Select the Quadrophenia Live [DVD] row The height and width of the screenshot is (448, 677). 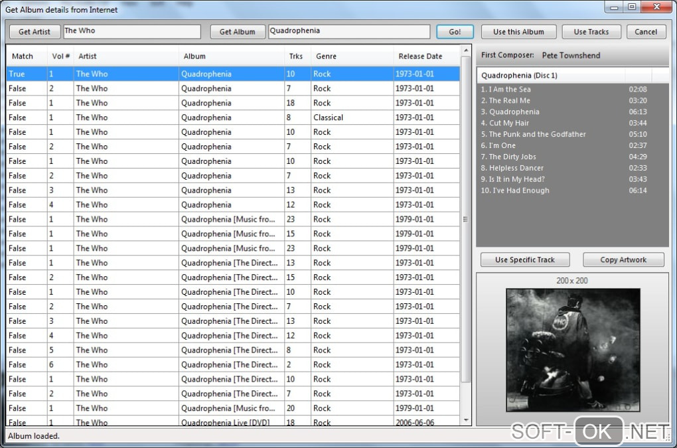click(x=233, y=421)
